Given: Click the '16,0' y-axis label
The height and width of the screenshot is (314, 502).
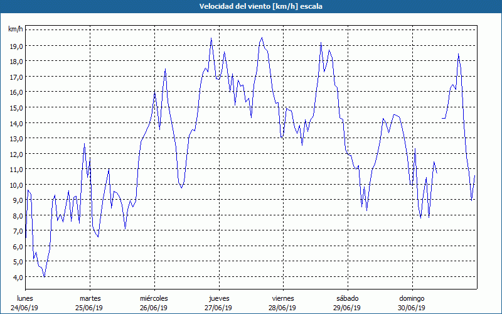Looking at the screenshot, I should 16,92.
